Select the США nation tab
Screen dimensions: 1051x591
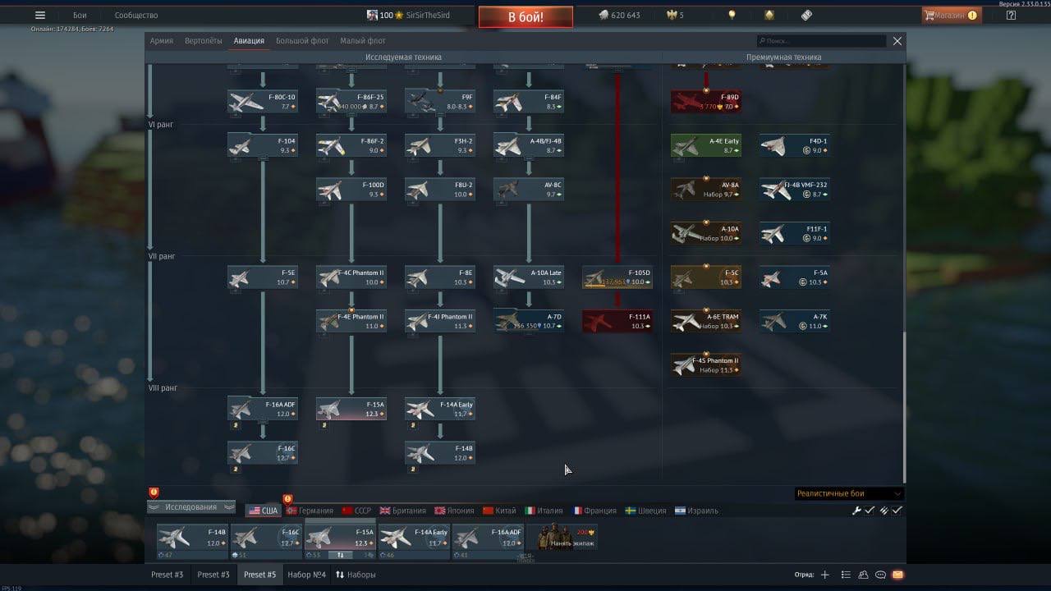tap(264, 511)
